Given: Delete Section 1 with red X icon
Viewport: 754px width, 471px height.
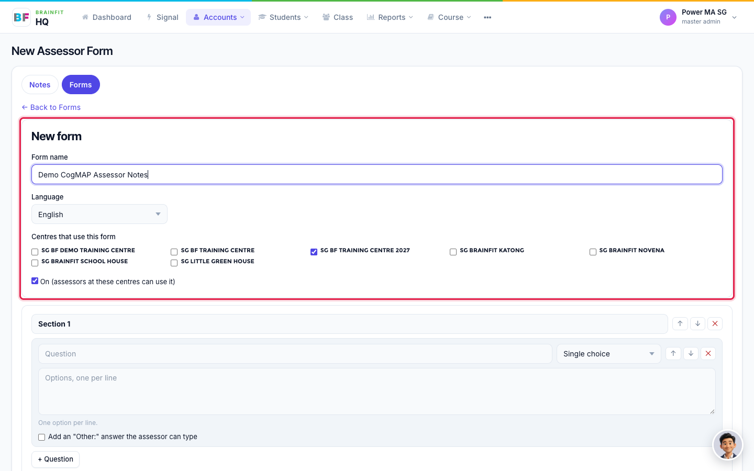Looking at the screenshot, I should [x=715, y=324].
